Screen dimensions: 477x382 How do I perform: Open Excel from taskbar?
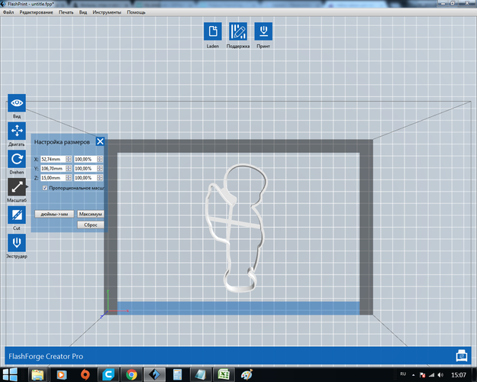[x=224, y=374]
